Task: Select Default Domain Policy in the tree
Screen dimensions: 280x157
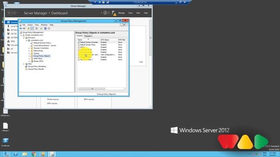Action: click(x=42, y=43)
